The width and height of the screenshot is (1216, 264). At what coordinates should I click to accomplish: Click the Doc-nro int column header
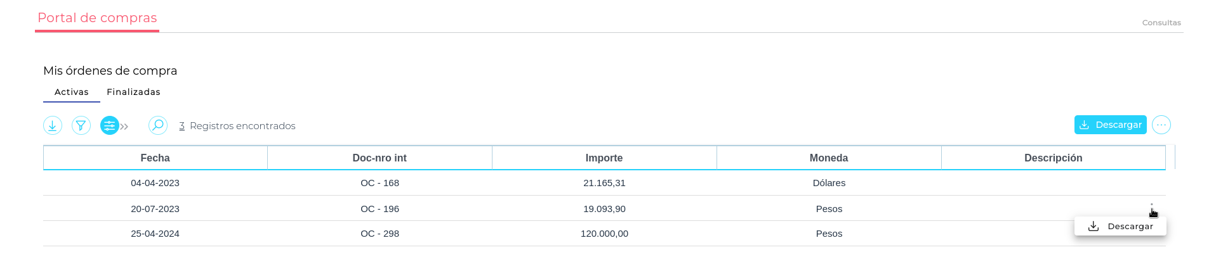pyautogui.click(x=379, y=158)
